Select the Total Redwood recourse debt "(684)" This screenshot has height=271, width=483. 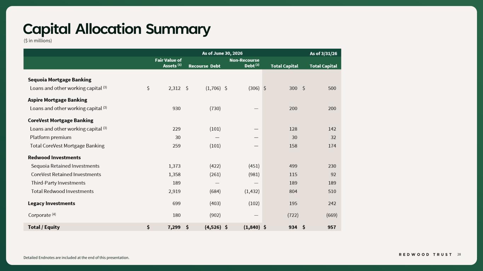215,191
